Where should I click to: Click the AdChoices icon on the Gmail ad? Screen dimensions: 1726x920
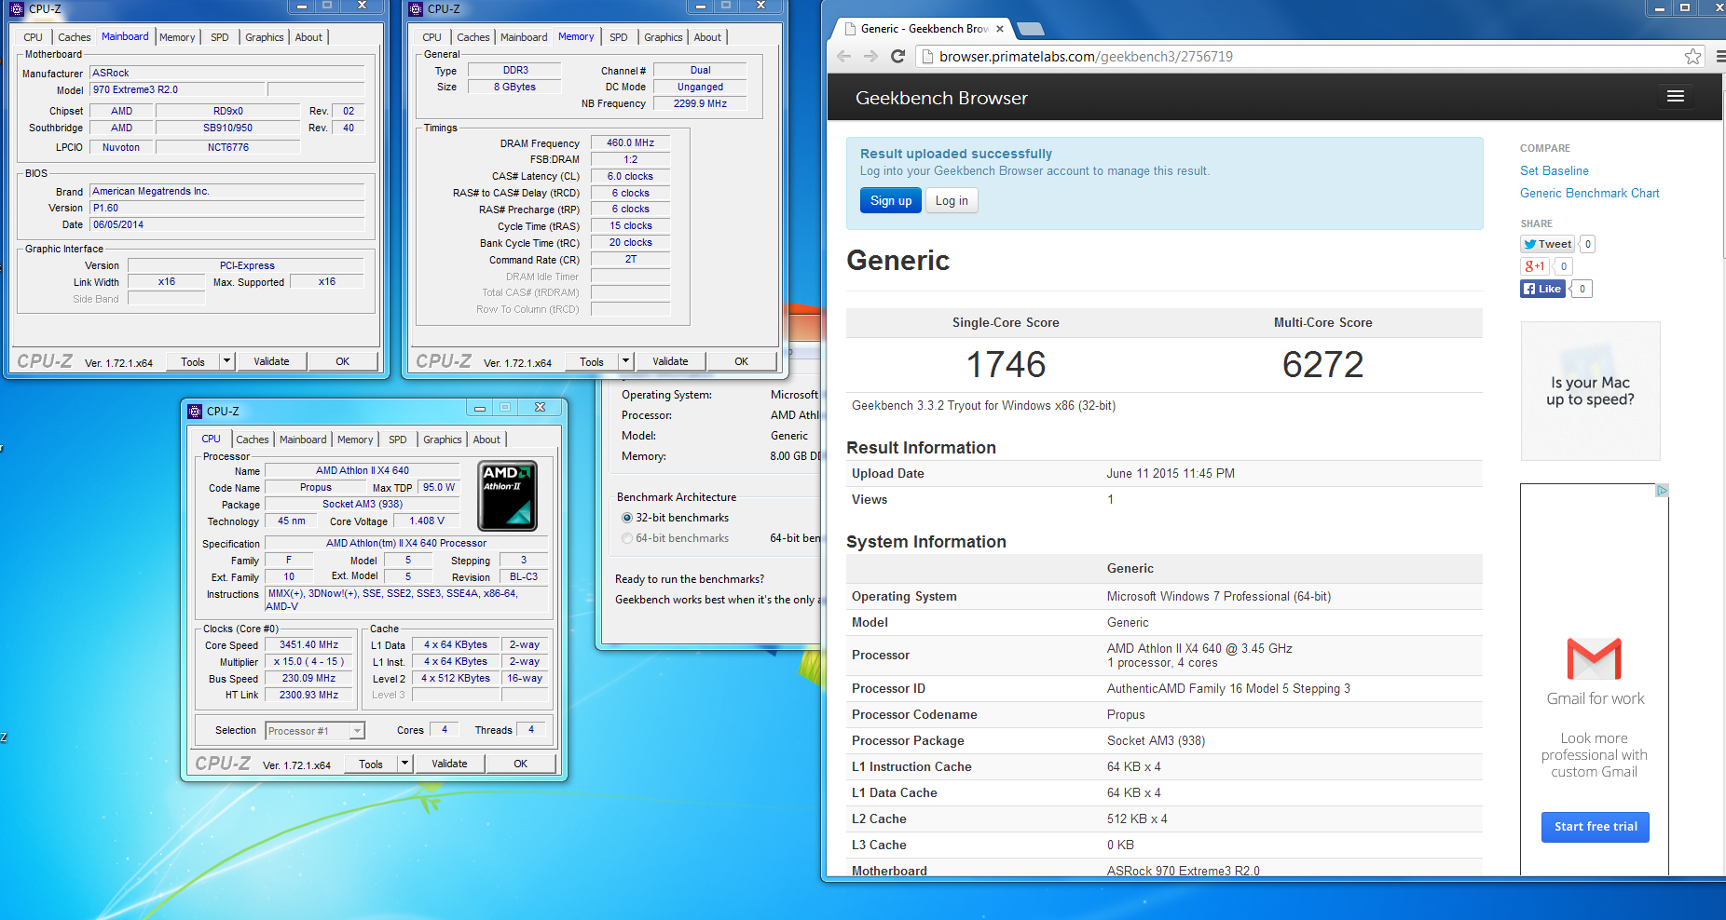pyautogui.click(x=1661, y=491)
